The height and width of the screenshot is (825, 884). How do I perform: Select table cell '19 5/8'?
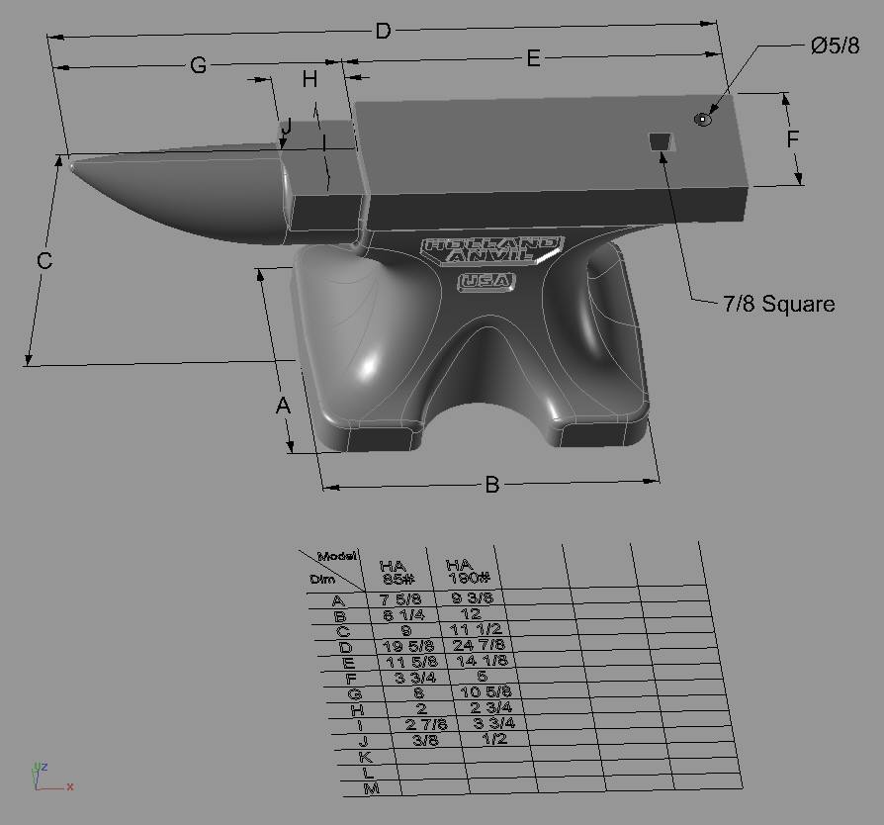pyautogui.click(x=408, y=646)
